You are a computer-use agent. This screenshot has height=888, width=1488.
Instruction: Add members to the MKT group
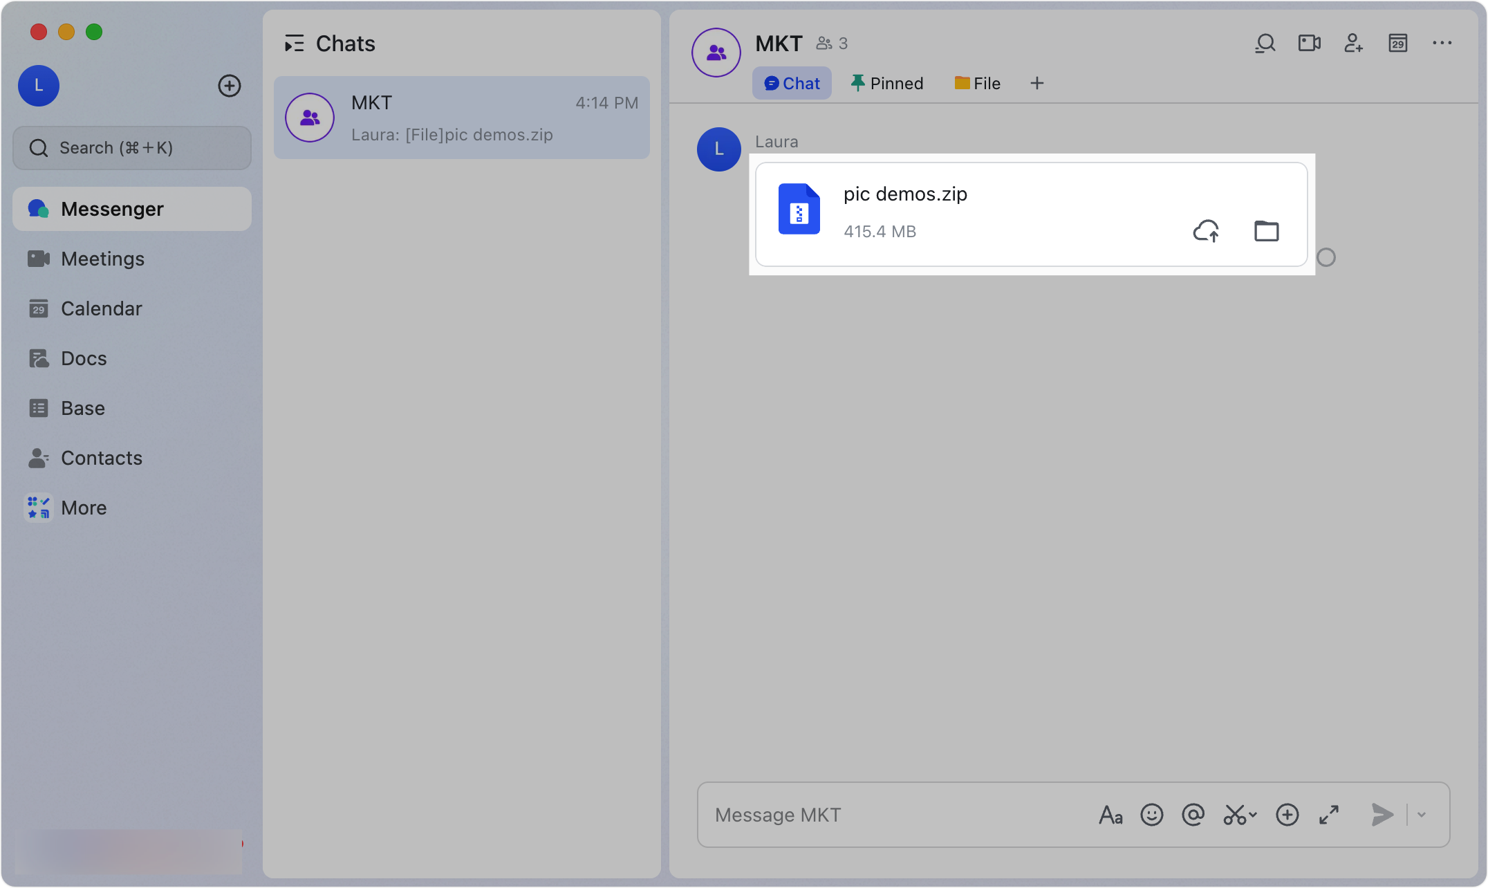click(1354, 43)
